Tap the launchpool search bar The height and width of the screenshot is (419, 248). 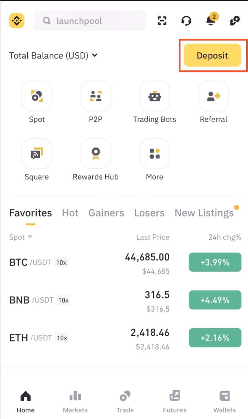90,21
